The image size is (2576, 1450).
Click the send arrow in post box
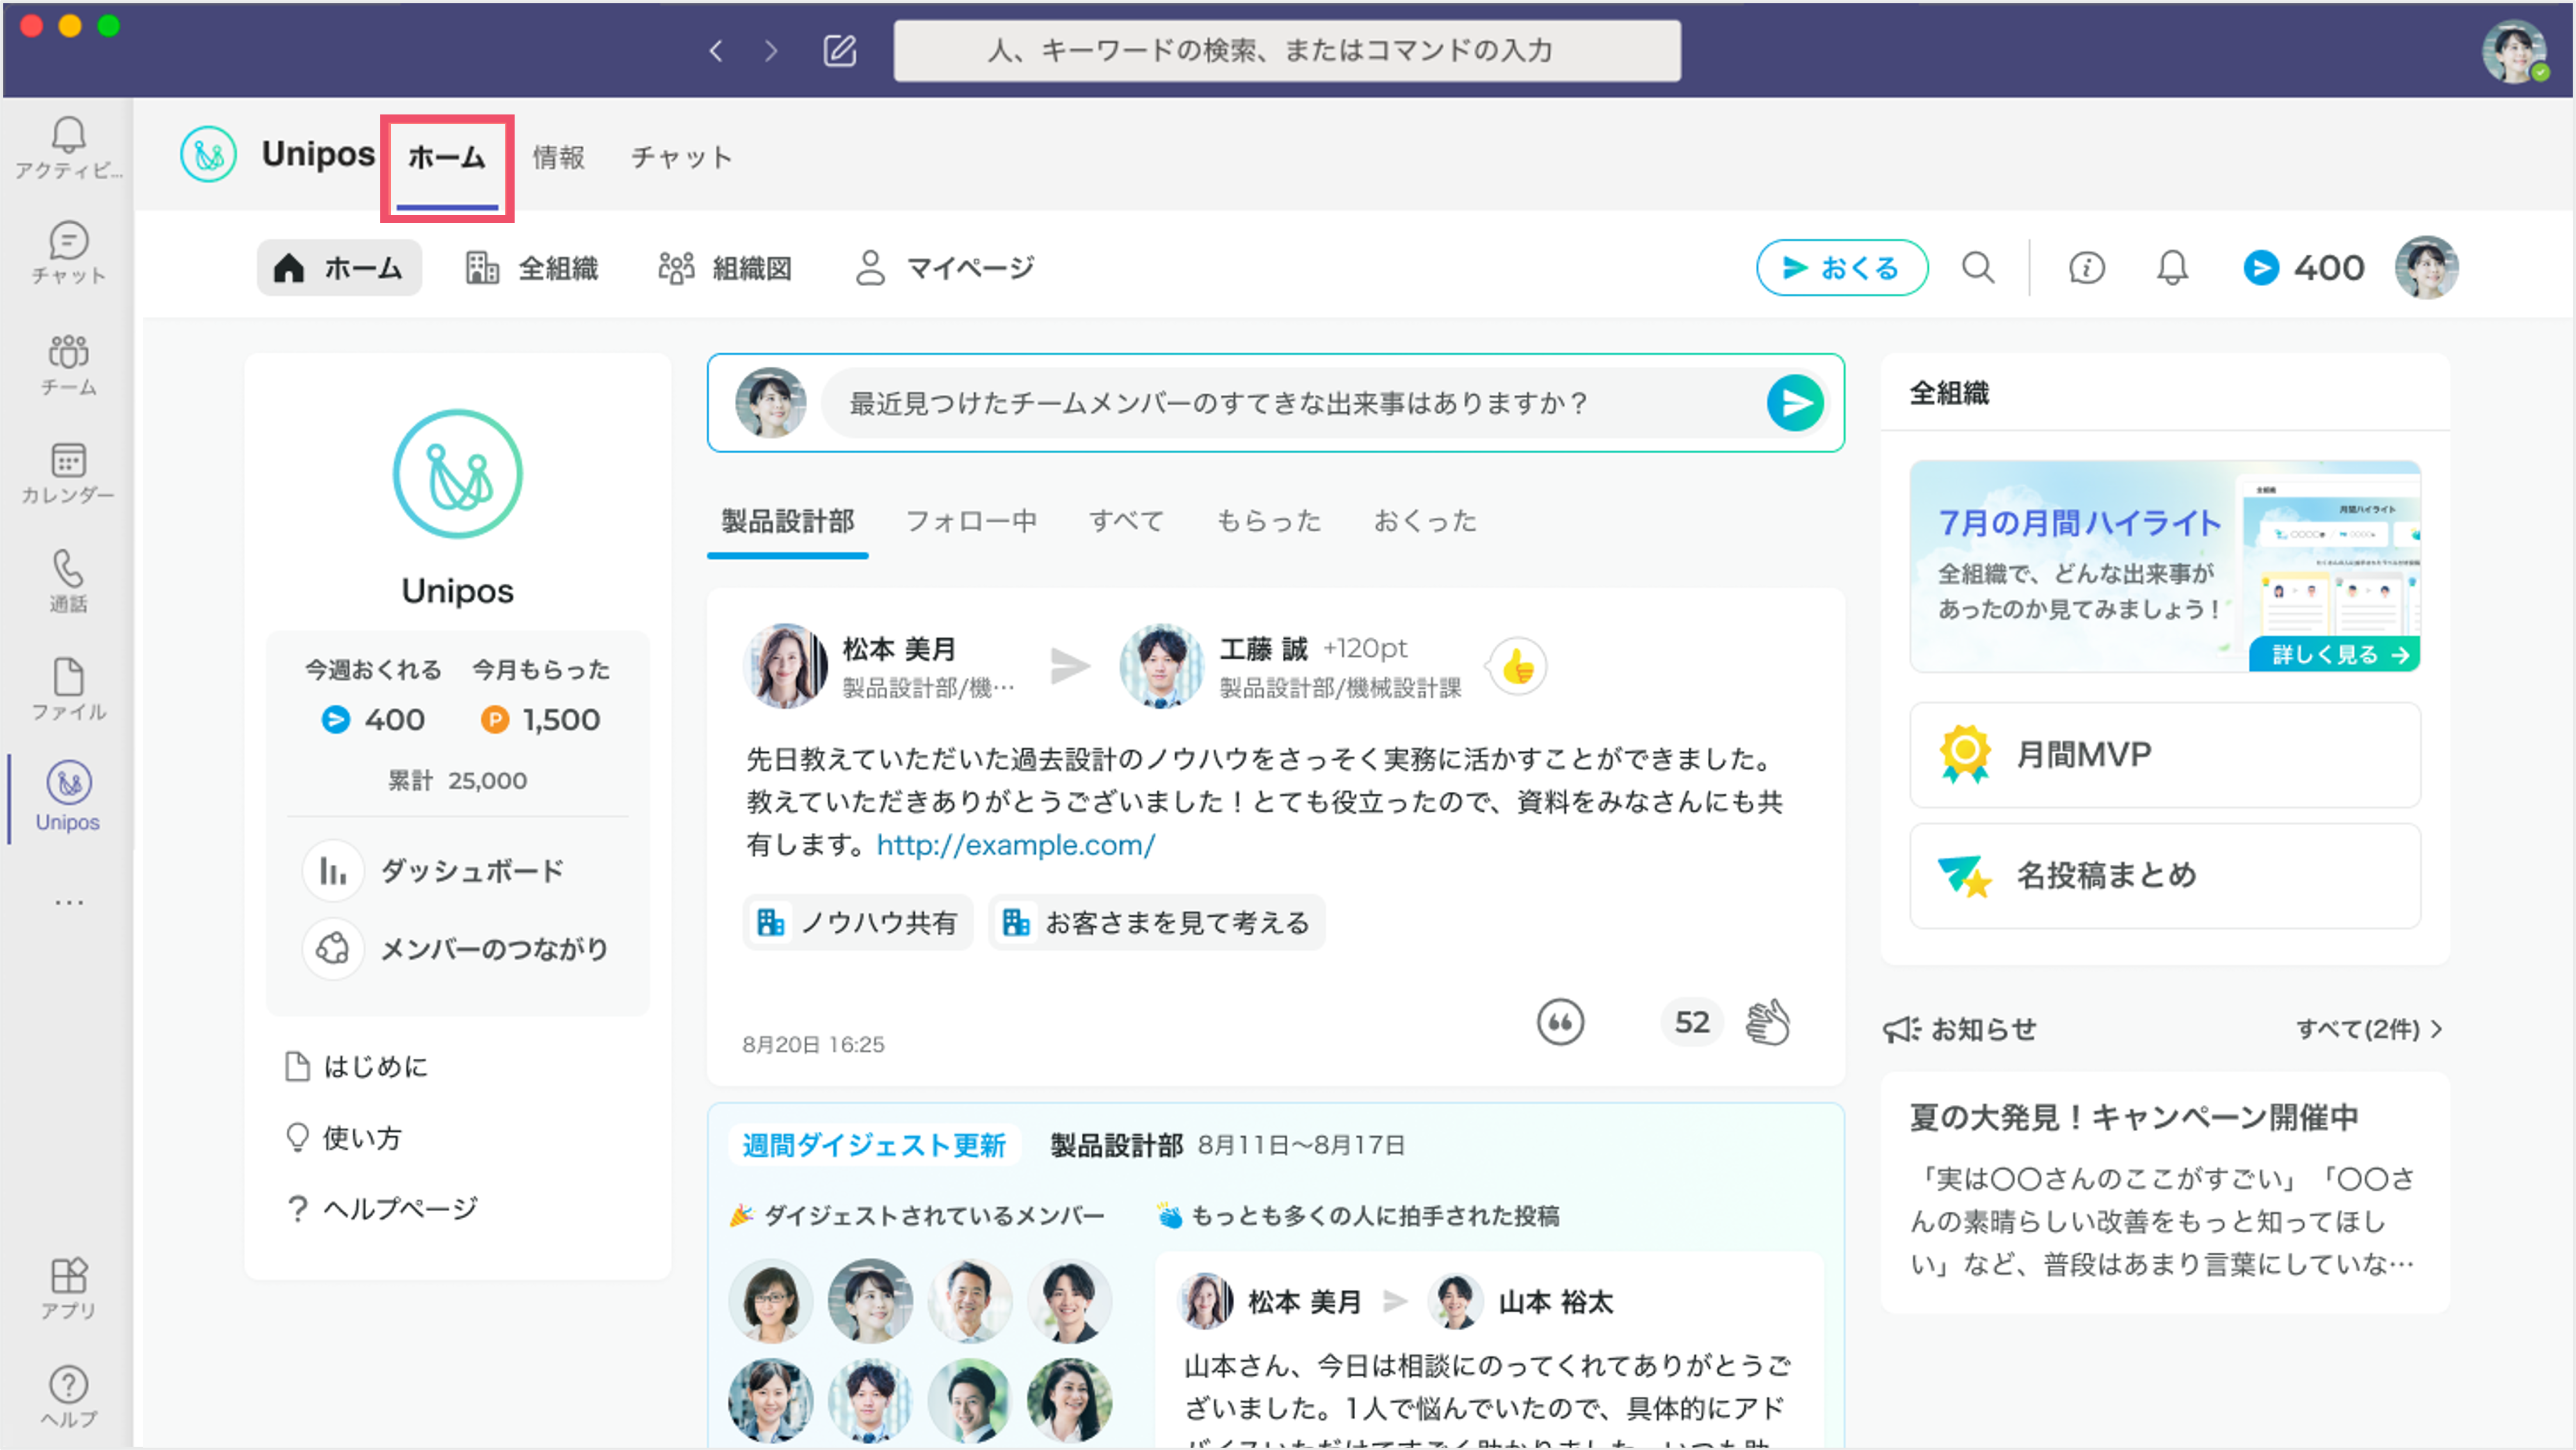pyautogui.click(x=1796, y=403)
